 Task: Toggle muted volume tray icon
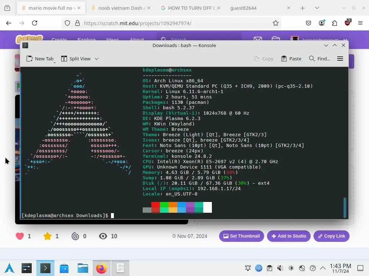click(x=280, y=268)
